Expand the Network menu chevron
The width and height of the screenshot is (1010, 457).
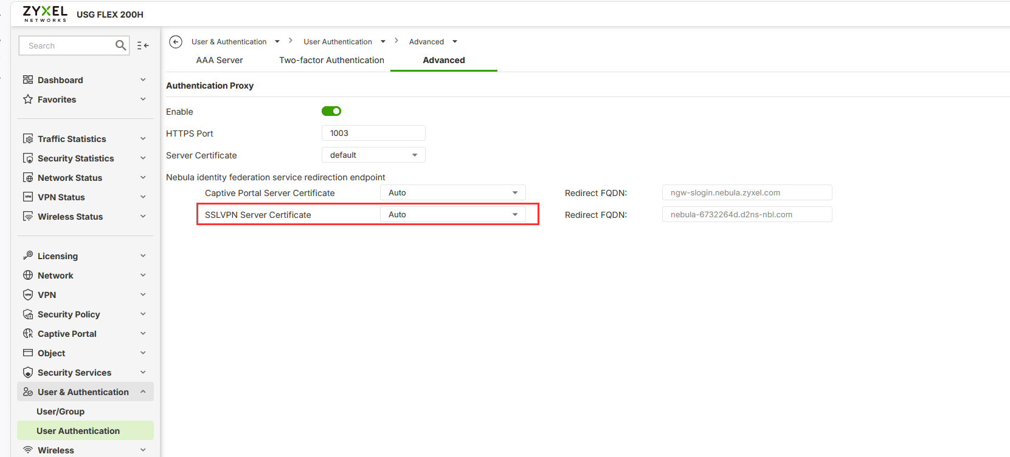(143, 275)
